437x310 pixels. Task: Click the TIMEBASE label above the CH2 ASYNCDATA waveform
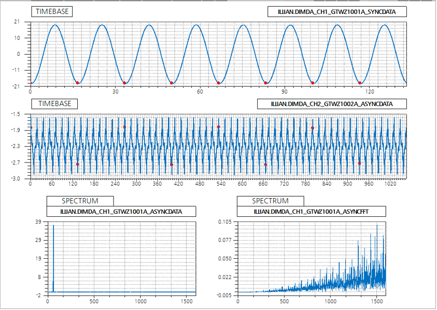[54, 104]
